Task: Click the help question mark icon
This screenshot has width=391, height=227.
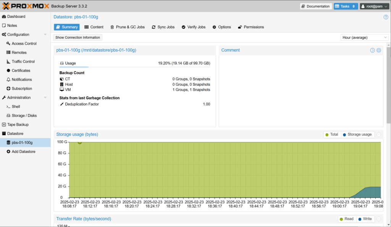Action: coord(386,17)
